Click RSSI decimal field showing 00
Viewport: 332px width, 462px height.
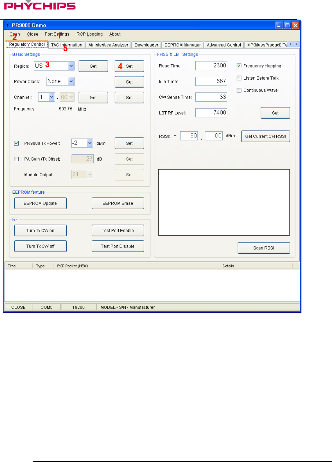[x=214, y=136]
